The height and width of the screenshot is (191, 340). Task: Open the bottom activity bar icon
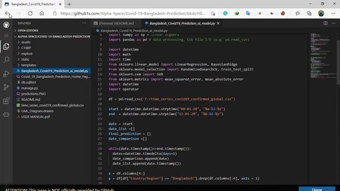(6, 115)
